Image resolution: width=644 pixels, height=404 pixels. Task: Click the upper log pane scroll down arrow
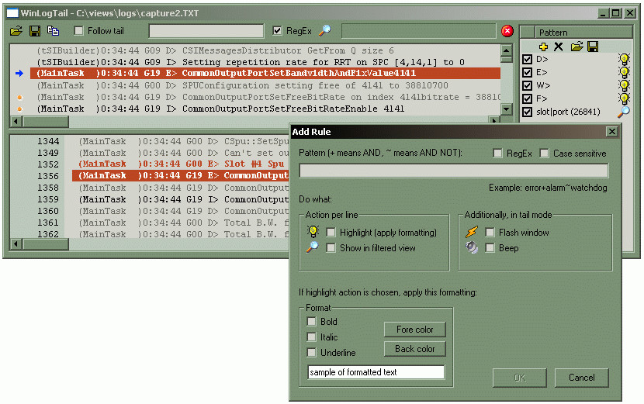tap(507, 109)
